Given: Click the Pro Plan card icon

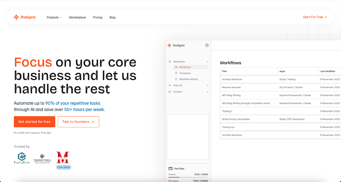Looking at the screenshot, I should [x=171, y=169].
